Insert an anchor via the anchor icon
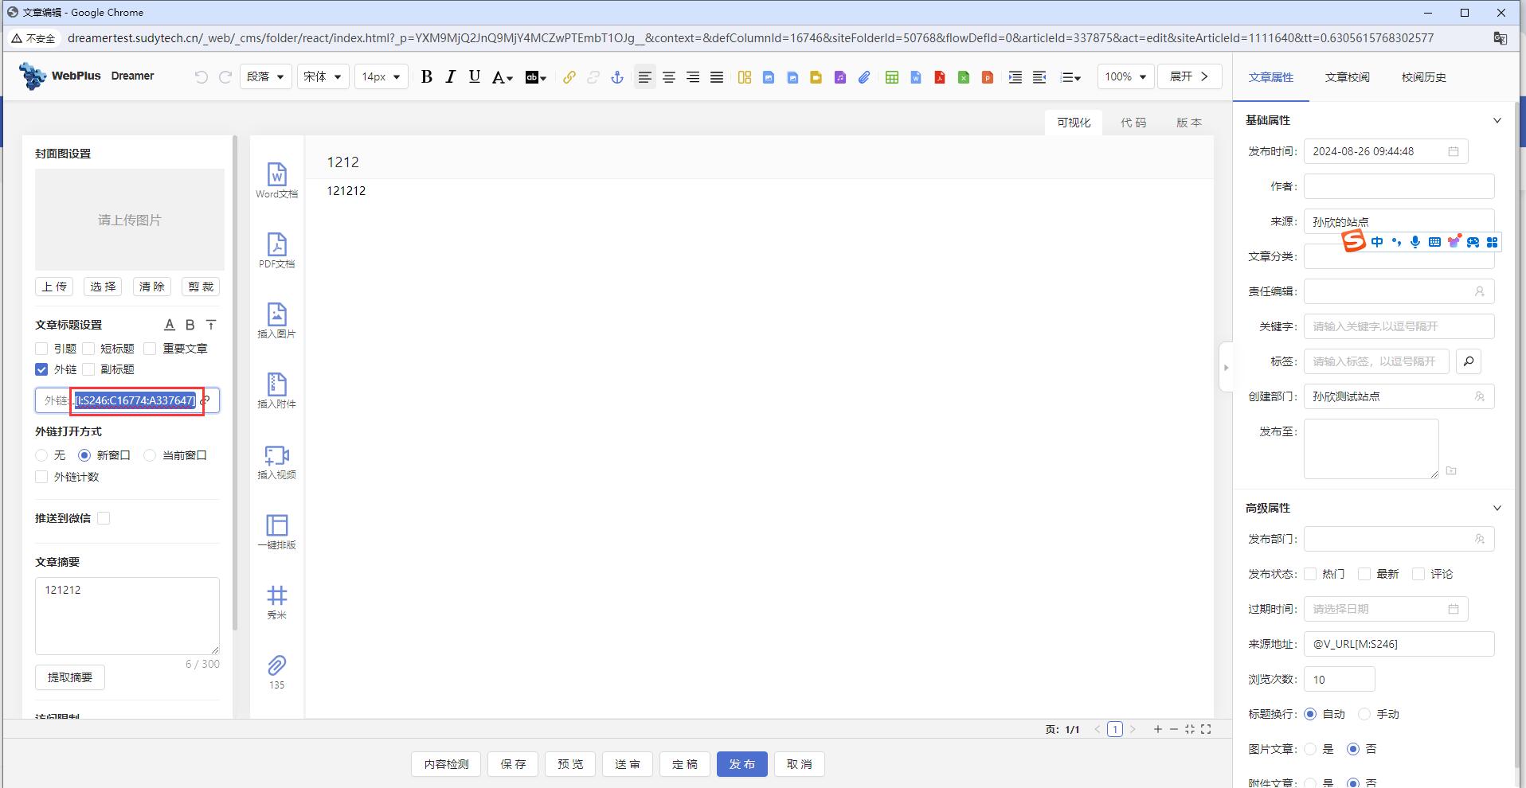Screen dimensions: 1526x788 617,77
